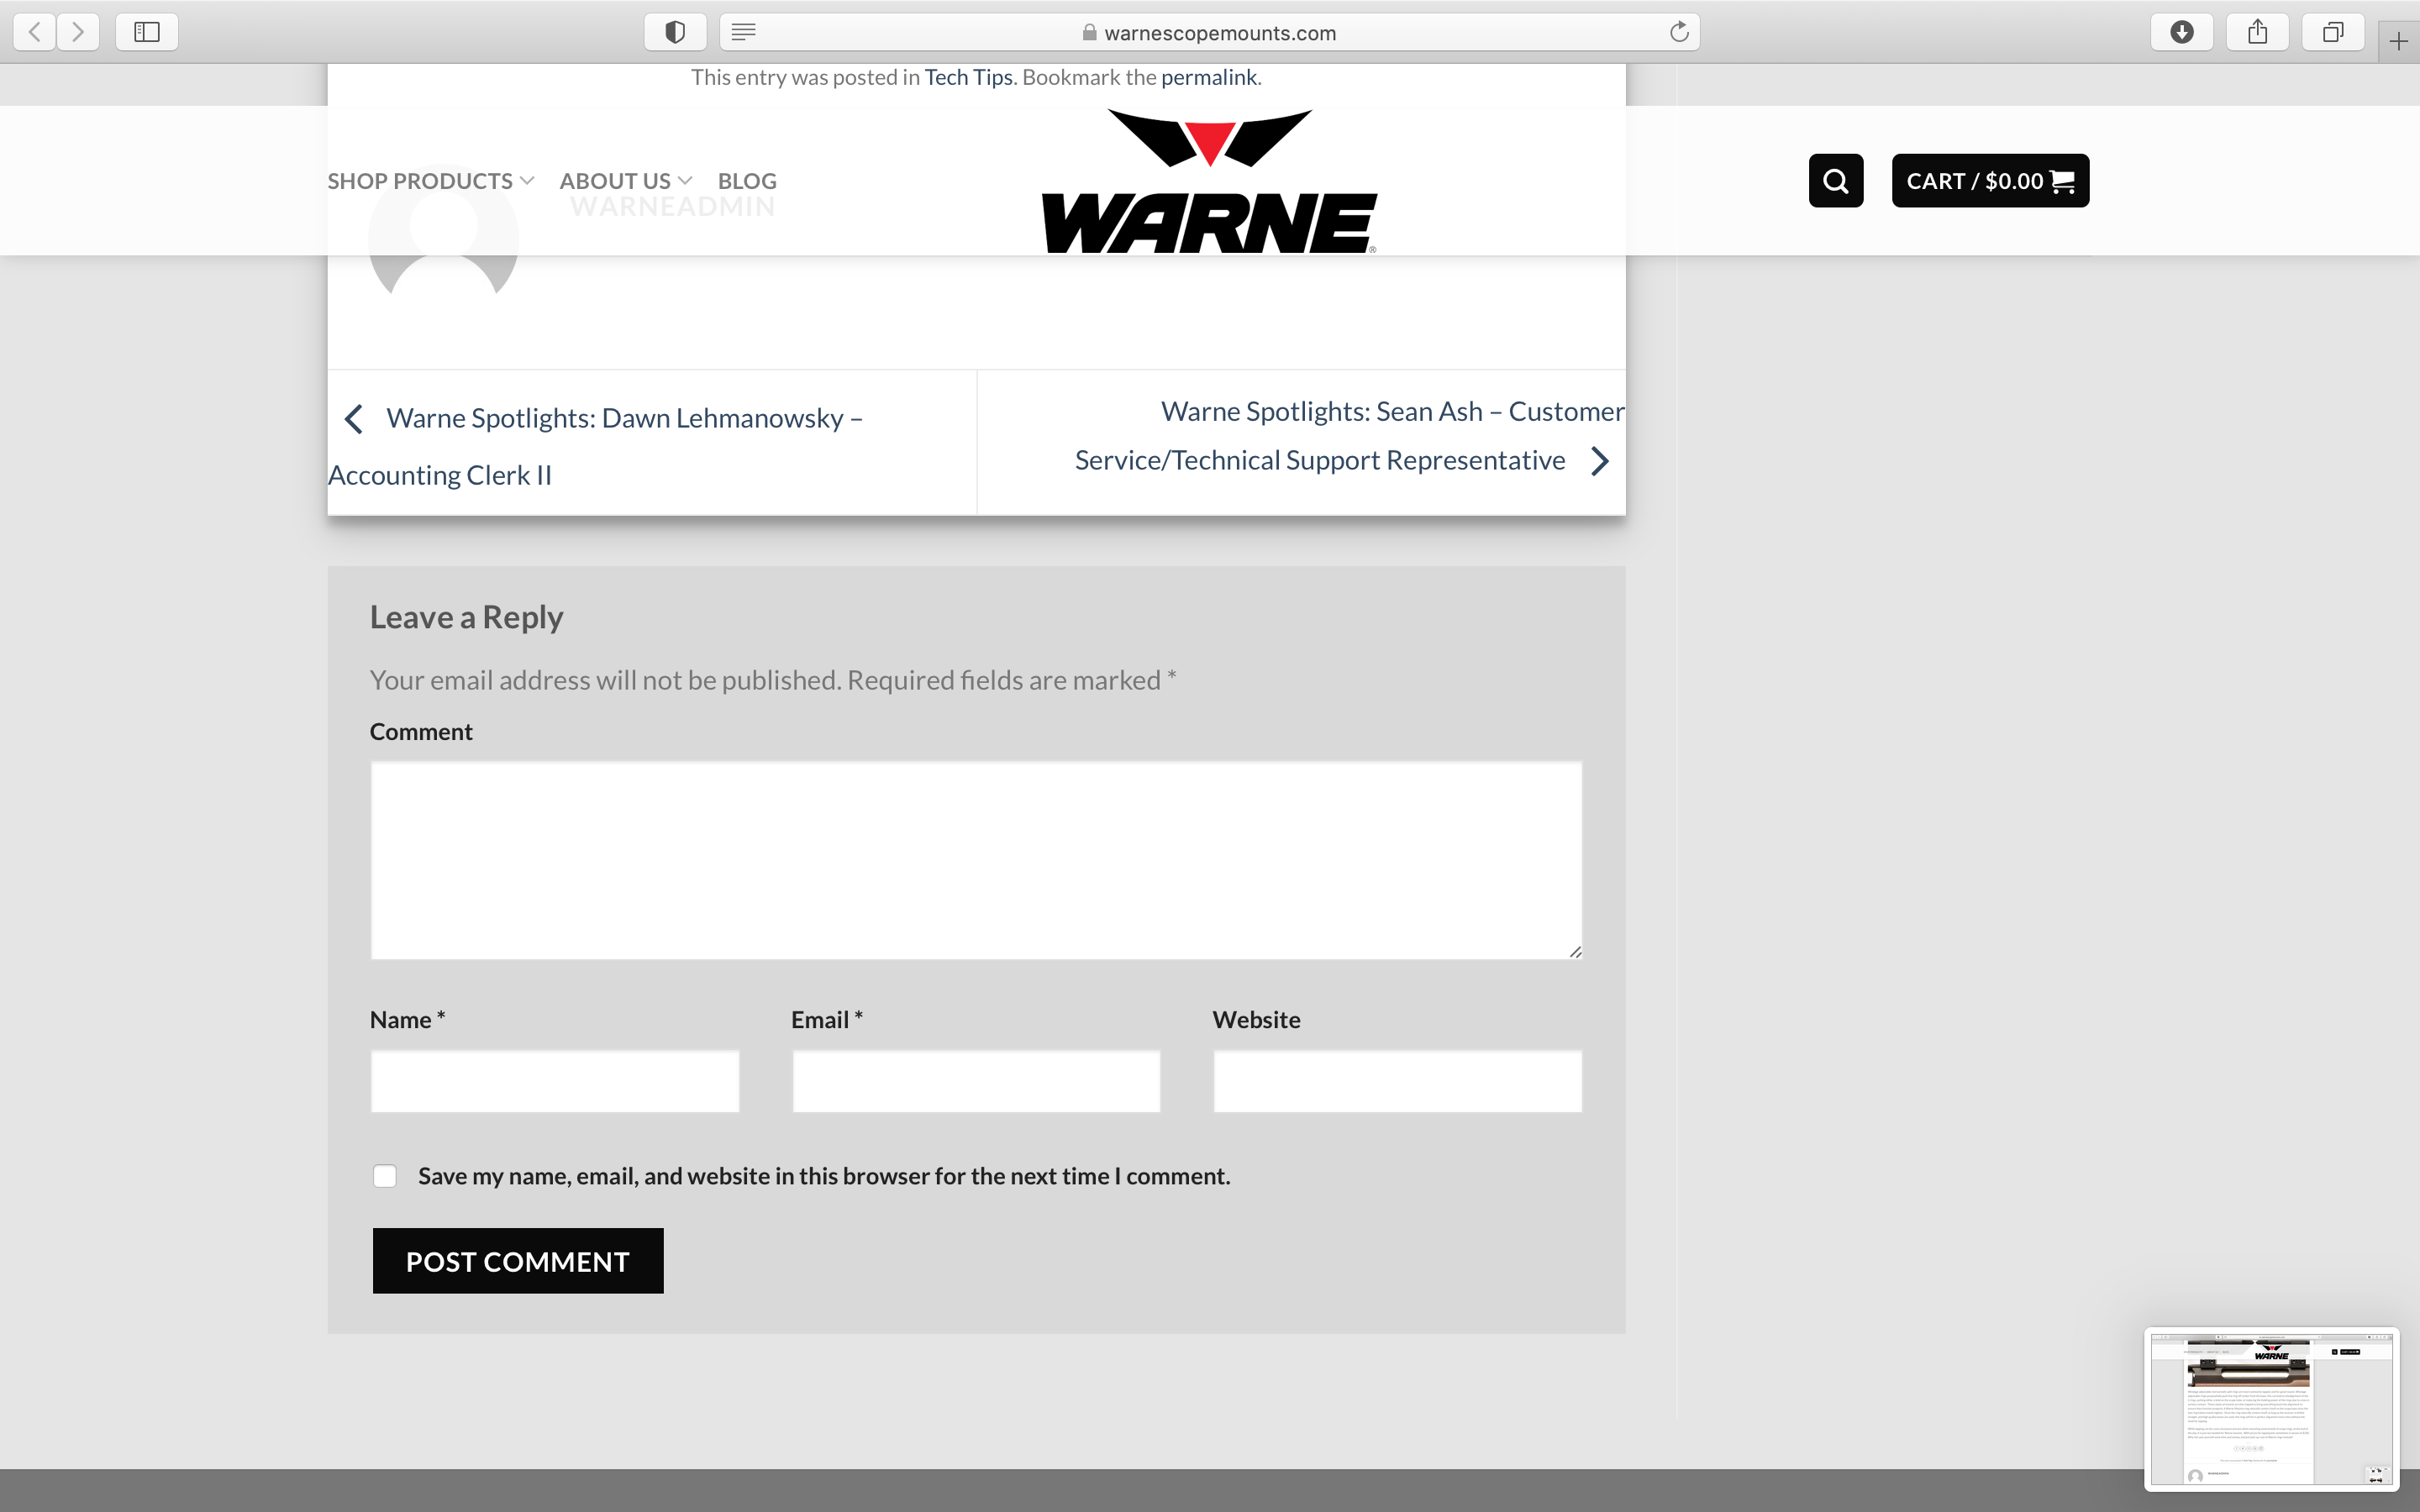Open site search with the magnifier icon
This screenshot has height=1512, width=2420.
1836,181
